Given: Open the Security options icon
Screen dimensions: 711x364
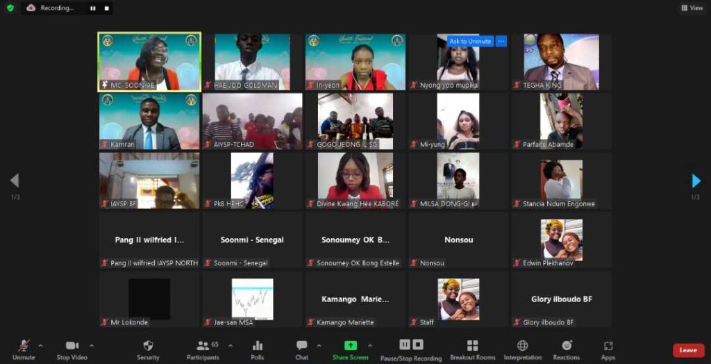Looking at the screenshot, I should (x=148, y=346).
